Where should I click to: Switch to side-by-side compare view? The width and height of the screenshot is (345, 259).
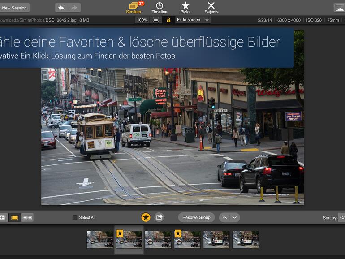[x=27, y=217]
